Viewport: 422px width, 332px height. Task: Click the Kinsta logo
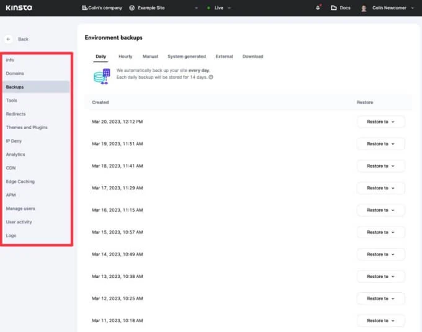[19, 7]
